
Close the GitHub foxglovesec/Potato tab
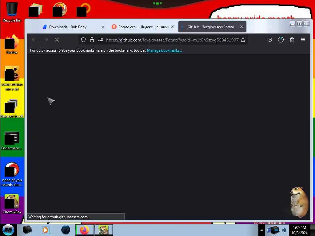[x=241, y=27]
